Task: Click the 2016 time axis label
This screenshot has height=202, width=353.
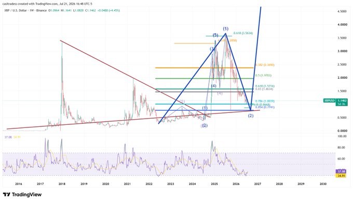Action: 19,184
